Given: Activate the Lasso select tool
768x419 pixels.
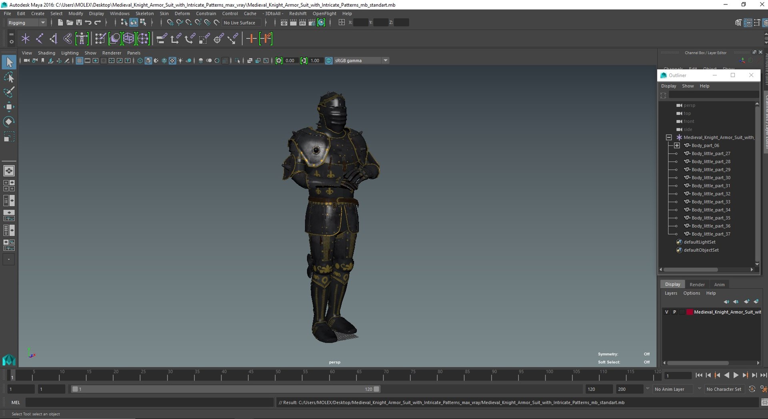Looking at the screenshot, I should 9,78.
